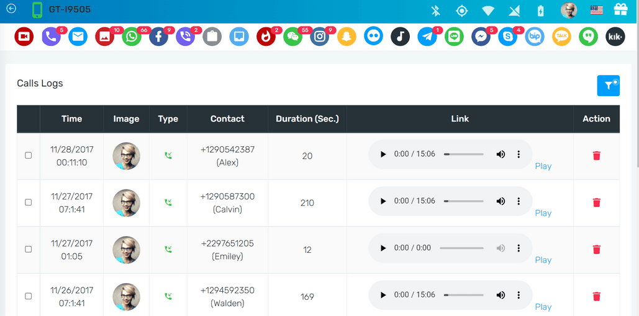
Task: Click the Play link in Walden's row
Action: coord(543,307)
